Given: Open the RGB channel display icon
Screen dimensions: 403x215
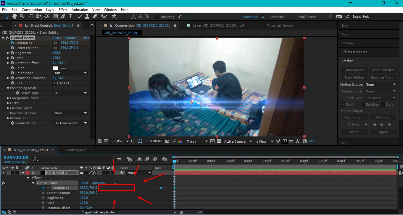Looking at the screenshot, I should pyautogui.click(x=180, y=141).
